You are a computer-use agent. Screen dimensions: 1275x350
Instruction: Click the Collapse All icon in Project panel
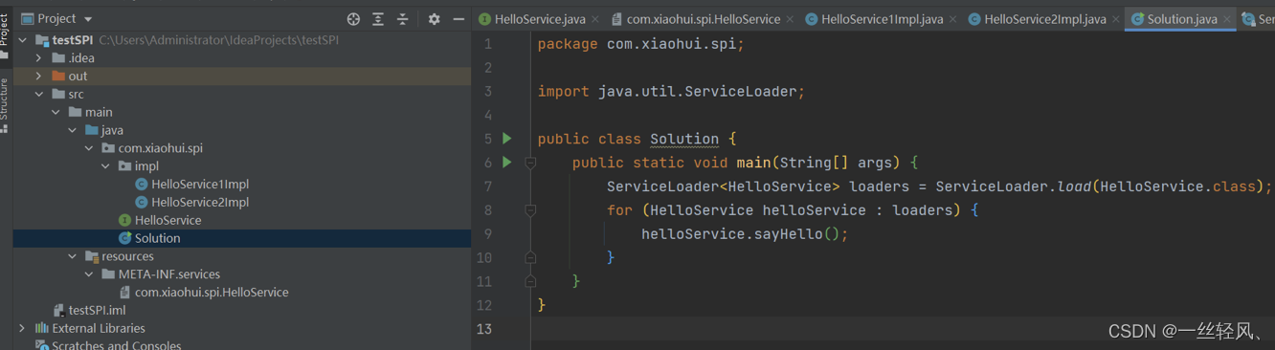coord(403,19)
